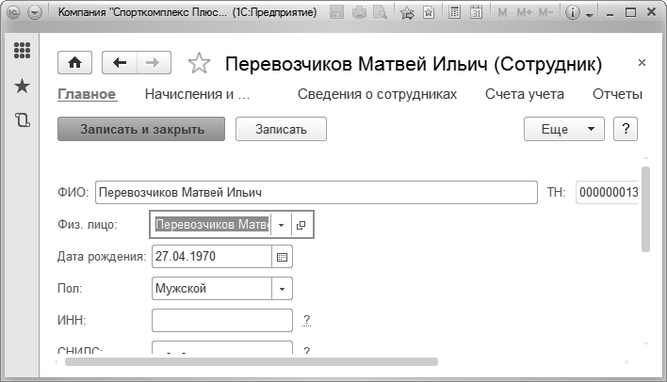This screenshot has width=667, height=382.
Task: Click the Записать button
Action: [x=281, y=129]
